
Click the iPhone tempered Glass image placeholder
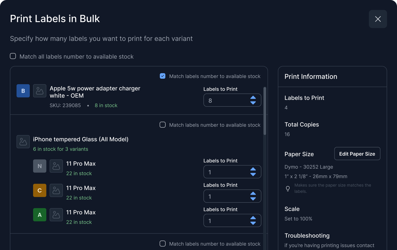pos(23,142)
